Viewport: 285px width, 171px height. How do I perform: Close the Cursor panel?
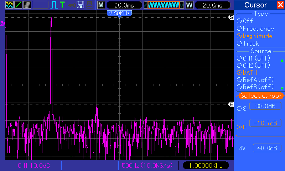click(x=280, y=5)
